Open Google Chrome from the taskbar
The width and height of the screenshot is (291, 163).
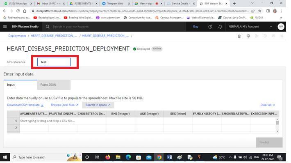(159, 157)
